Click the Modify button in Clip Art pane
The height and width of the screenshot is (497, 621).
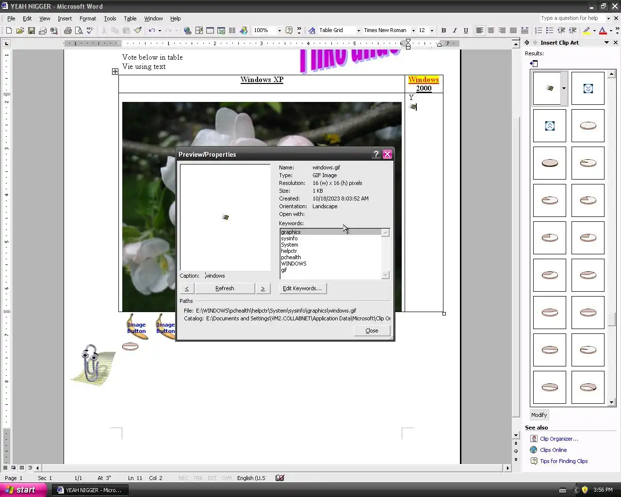click(539, 415)
